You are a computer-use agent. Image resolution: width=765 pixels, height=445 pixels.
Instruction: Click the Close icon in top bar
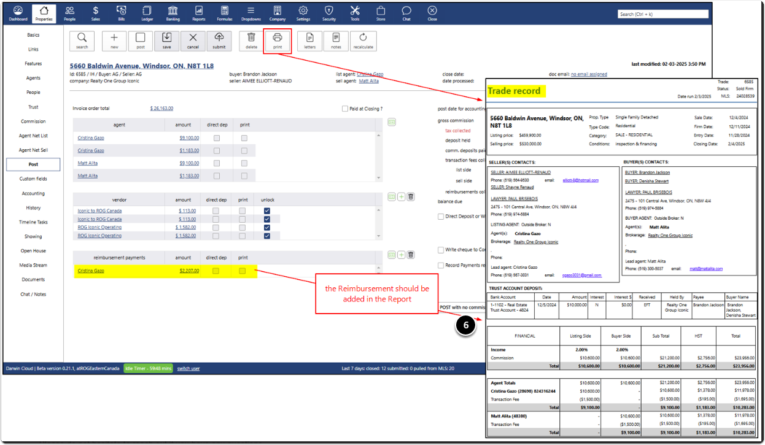tap(432, 14)
